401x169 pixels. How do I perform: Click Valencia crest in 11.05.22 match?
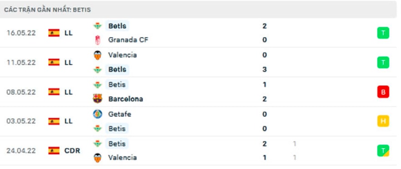click(98, 55)
